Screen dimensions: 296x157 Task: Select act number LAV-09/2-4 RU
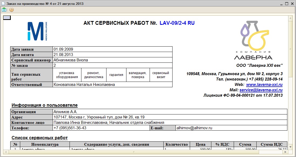(x=177, y=23)
